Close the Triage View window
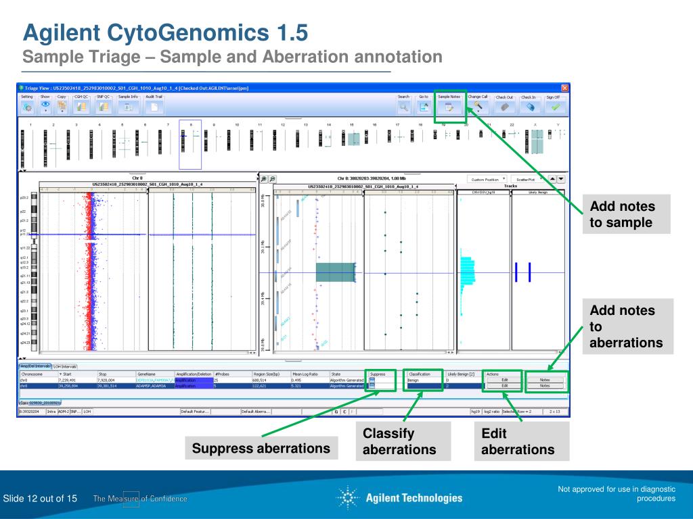 click(565, 88)
